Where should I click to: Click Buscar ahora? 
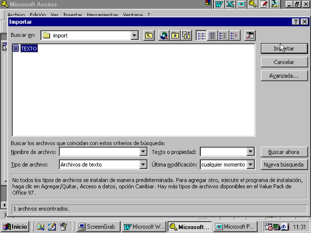[284, 152]
